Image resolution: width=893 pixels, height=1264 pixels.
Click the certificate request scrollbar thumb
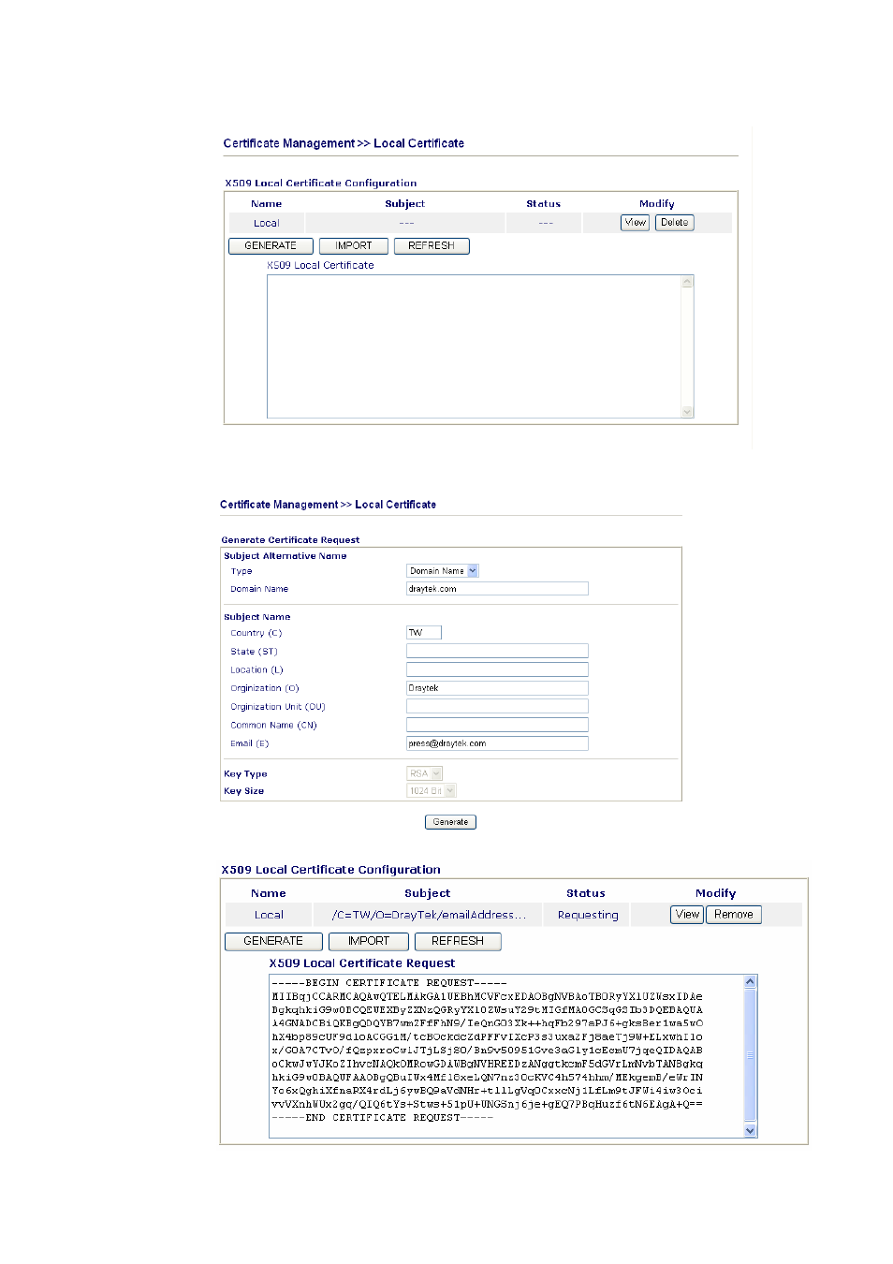[x=750, y=1054]
